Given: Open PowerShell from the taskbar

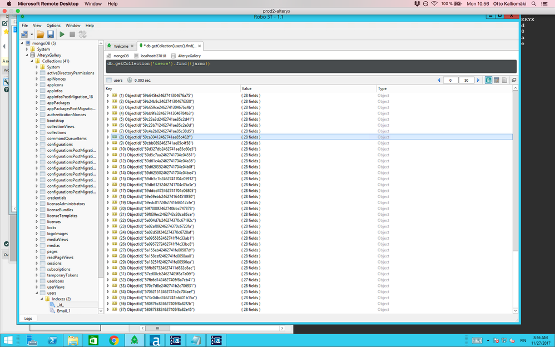Looking at the screenshot, I should [53, 341].
